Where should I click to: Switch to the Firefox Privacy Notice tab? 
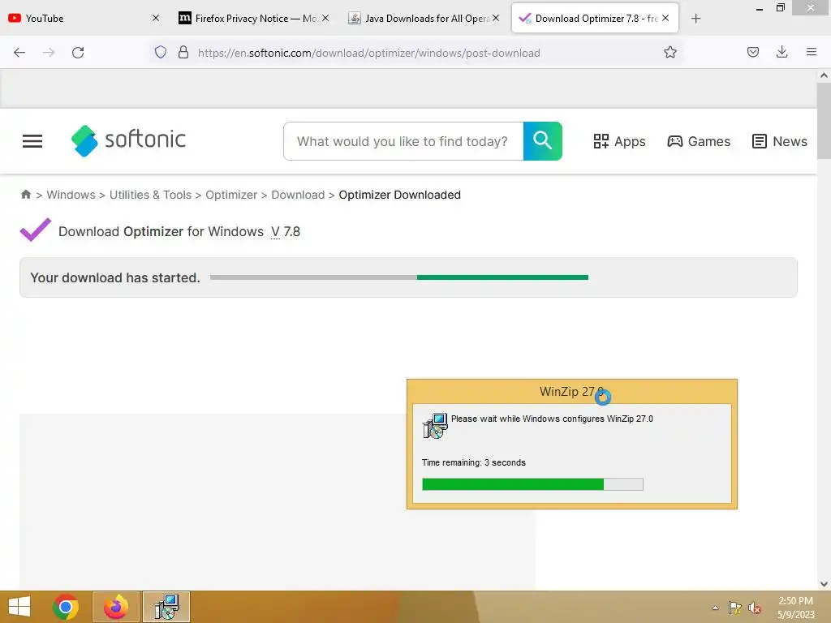254,19
